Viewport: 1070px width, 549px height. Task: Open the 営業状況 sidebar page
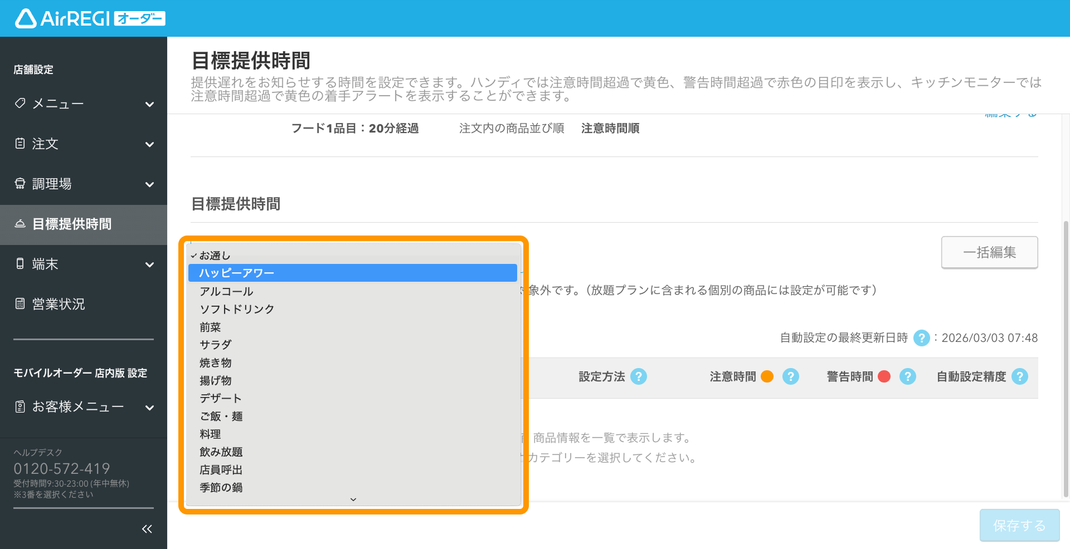pos(84,304)
